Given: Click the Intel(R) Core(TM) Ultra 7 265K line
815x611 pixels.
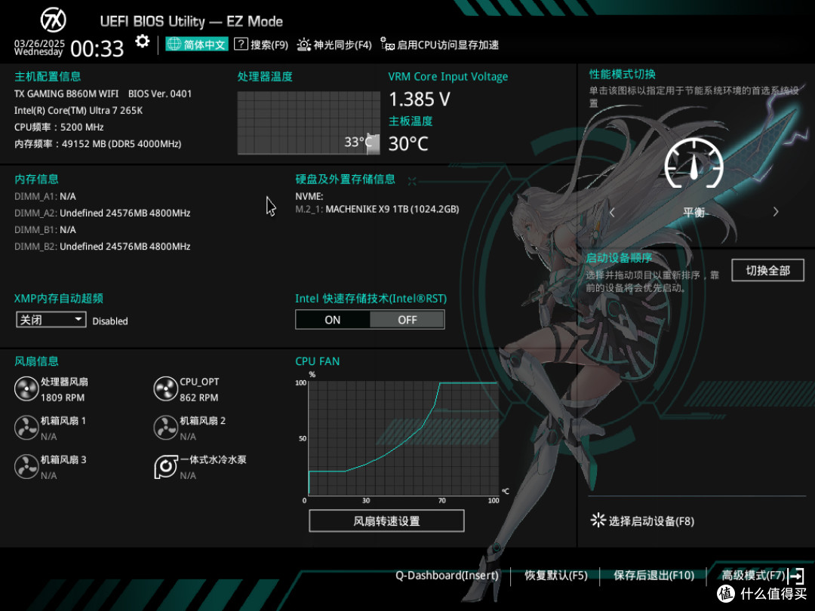Looking at the screenshot, I should tap(78, 111).
